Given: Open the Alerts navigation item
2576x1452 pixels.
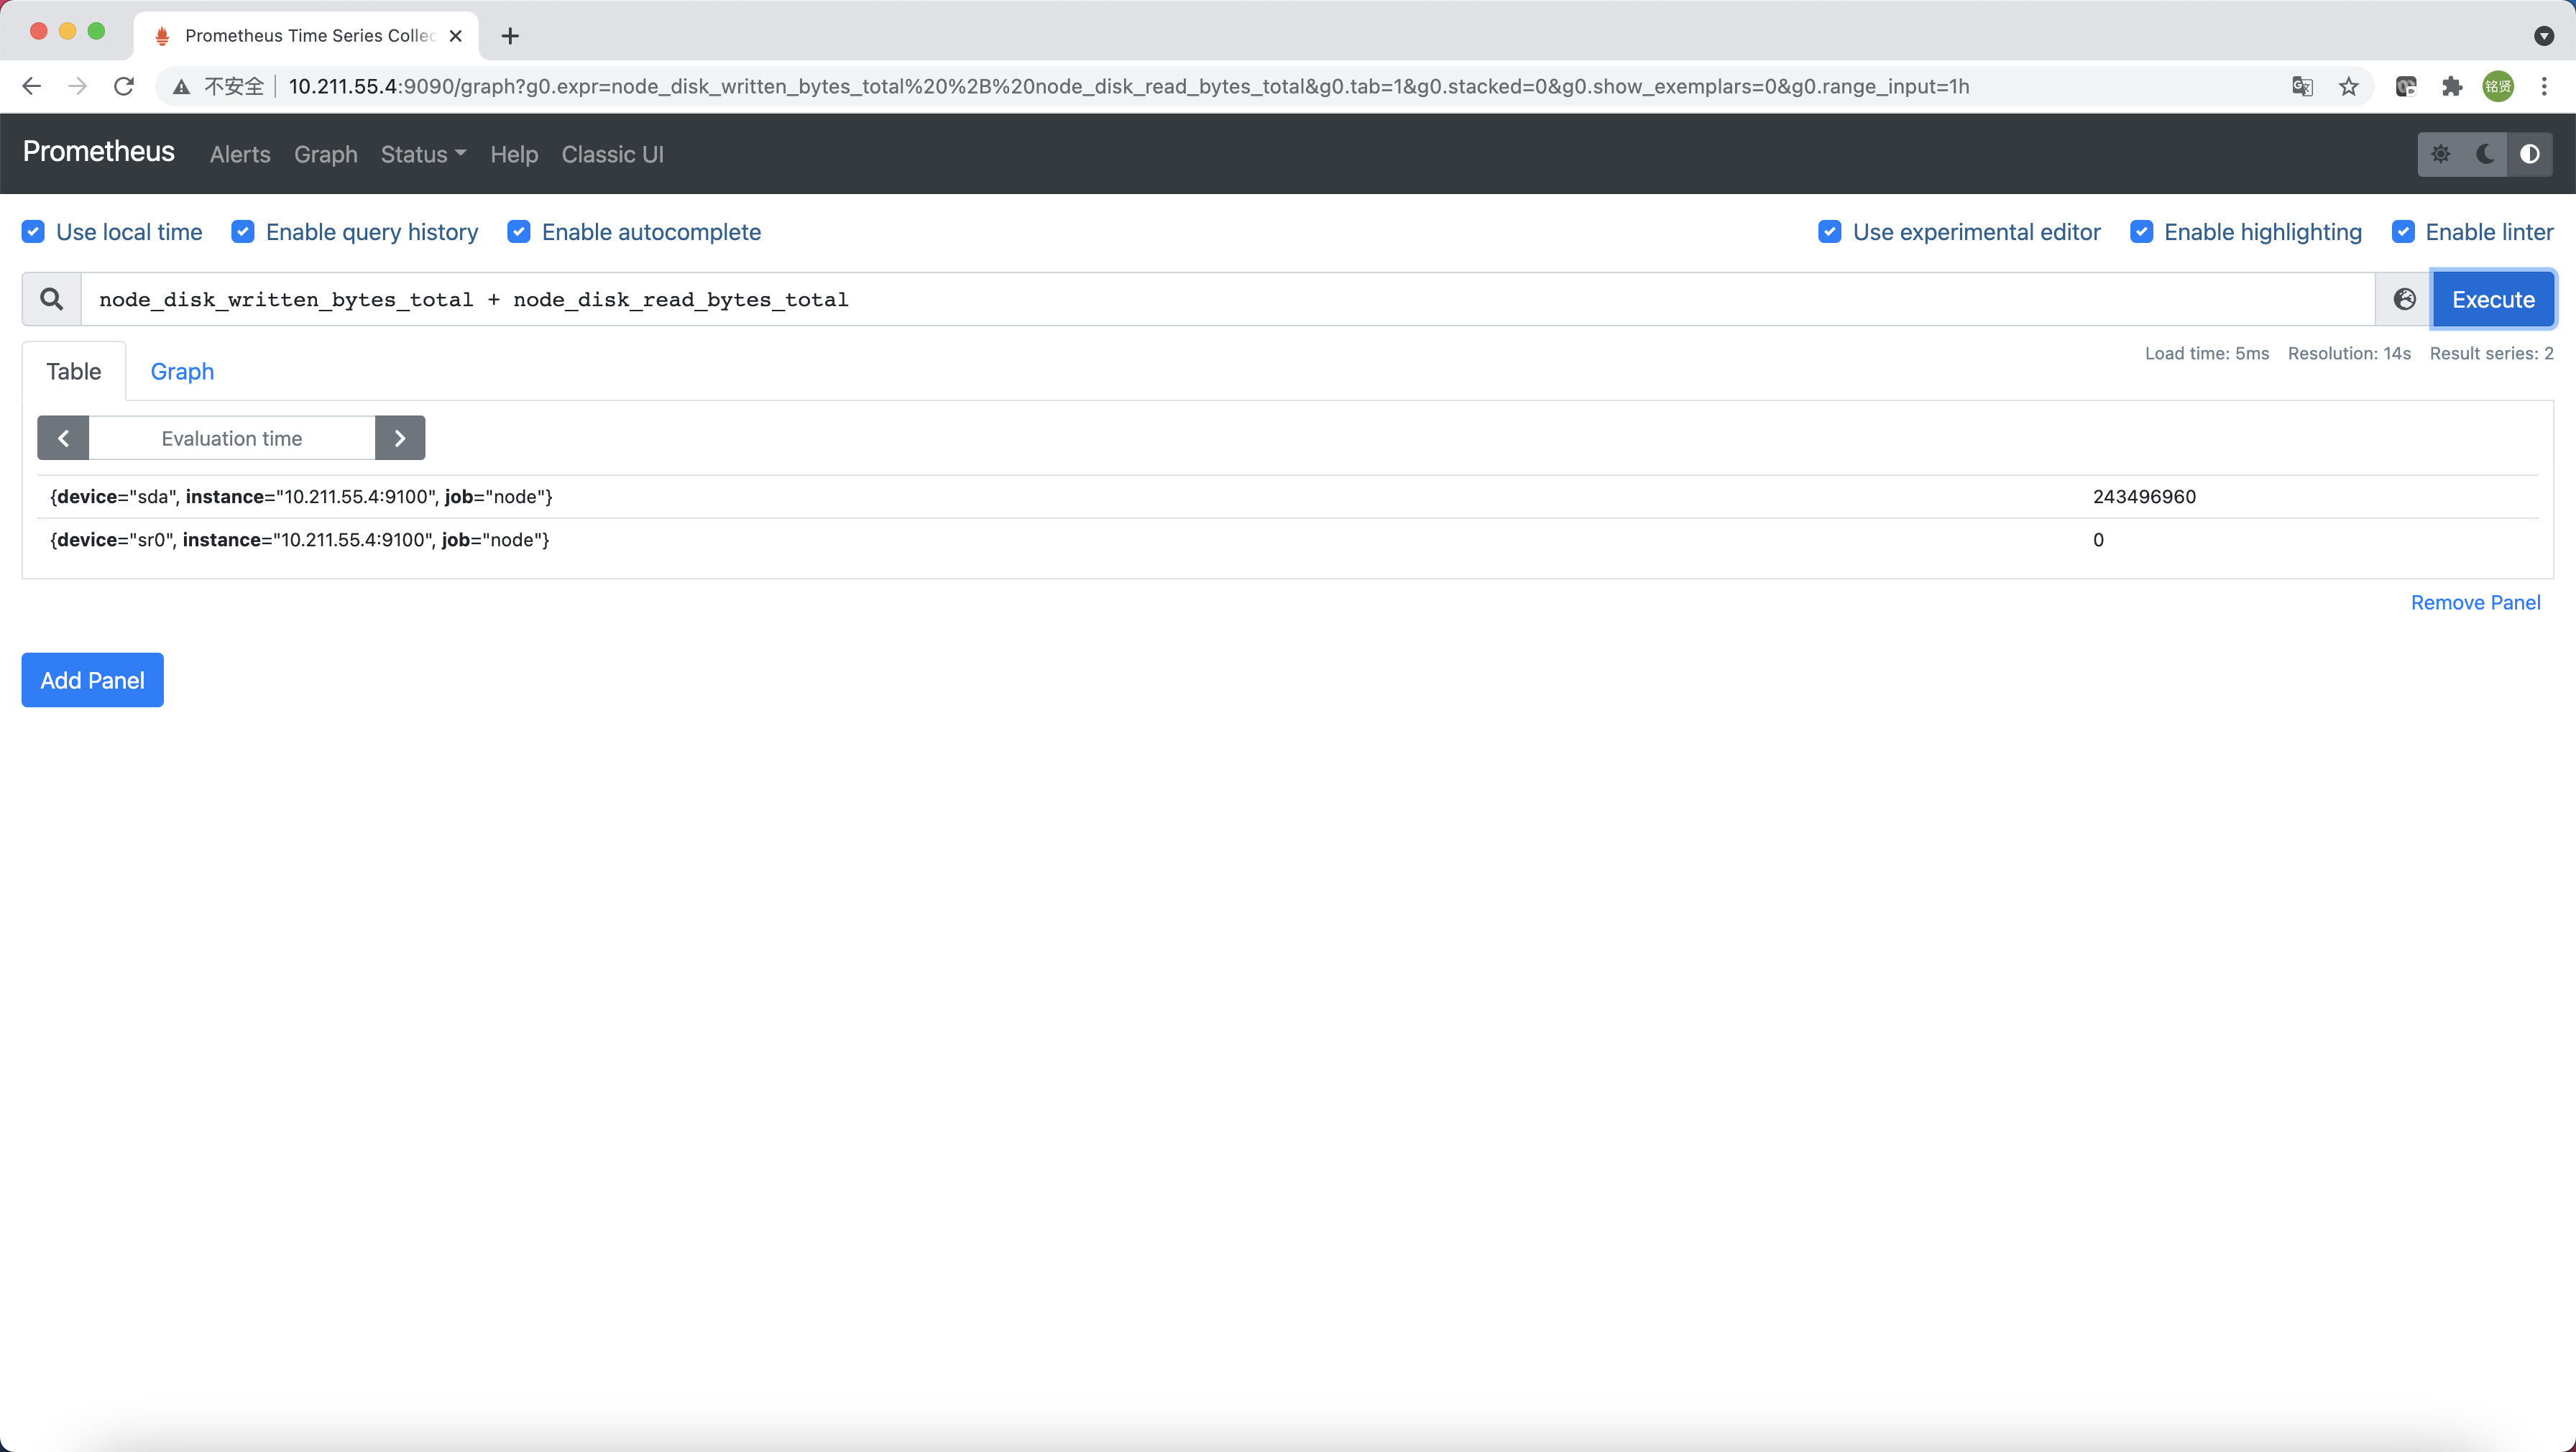Looking at the screenshot, I should [x=240, y=154].
